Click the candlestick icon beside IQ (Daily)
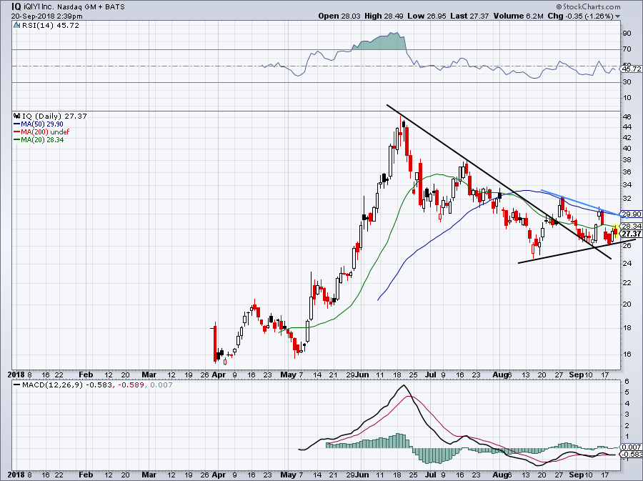Viewport: 643px width, 481px height. pyautogui.click(x=17, y=116)
